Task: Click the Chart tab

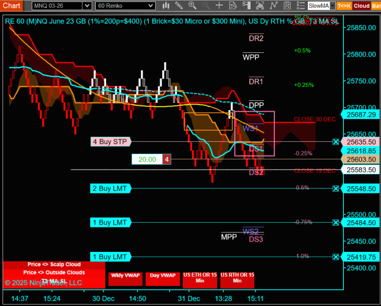Action: point(12,5)
